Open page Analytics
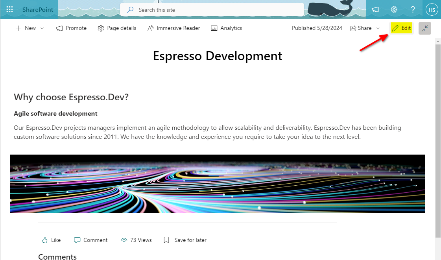The height and width of the screenshot is (260, 441). [227, 28]
